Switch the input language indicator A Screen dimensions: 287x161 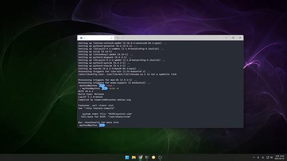pyautogui.click(x=263, y=157)
